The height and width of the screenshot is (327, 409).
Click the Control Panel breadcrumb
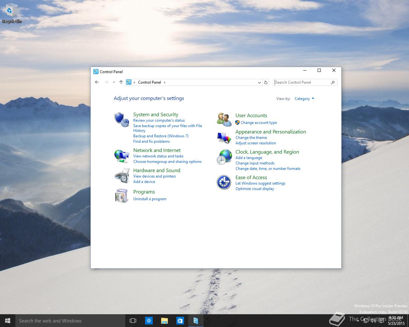[150, 82]
